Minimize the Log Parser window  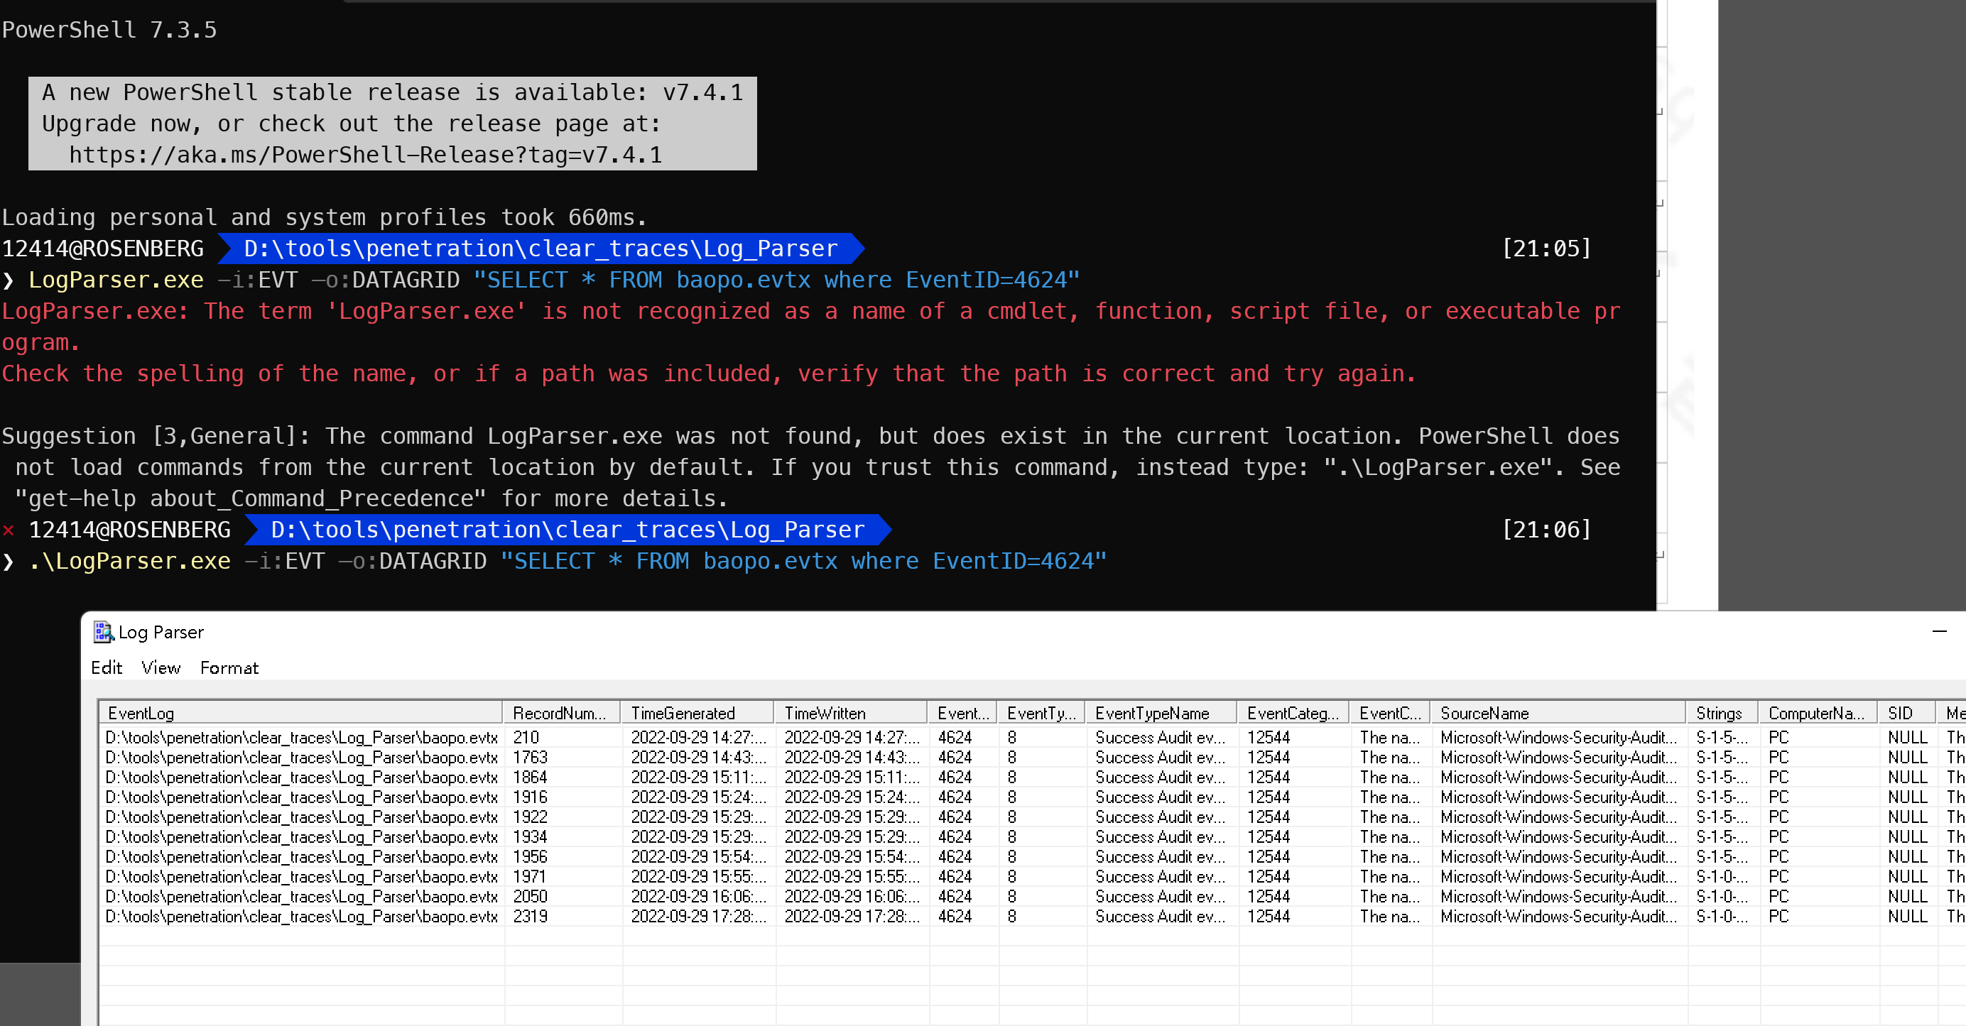coord(1939,632)
